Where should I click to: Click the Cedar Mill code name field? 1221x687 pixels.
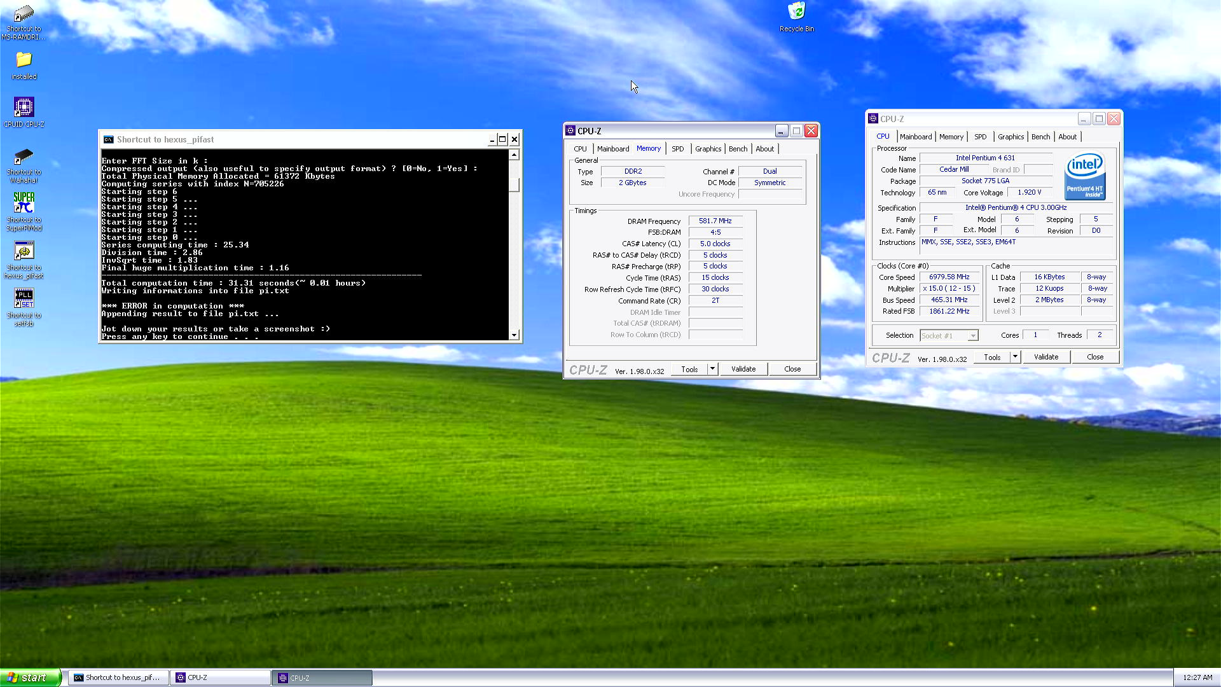pyautogui.click(x=954, y=169)
